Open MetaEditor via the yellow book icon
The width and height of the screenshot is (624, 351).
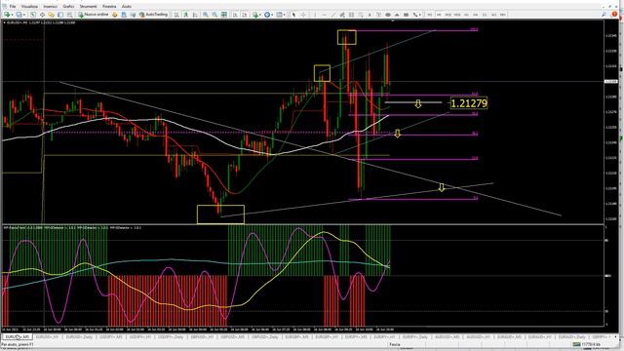coord(115,15)
